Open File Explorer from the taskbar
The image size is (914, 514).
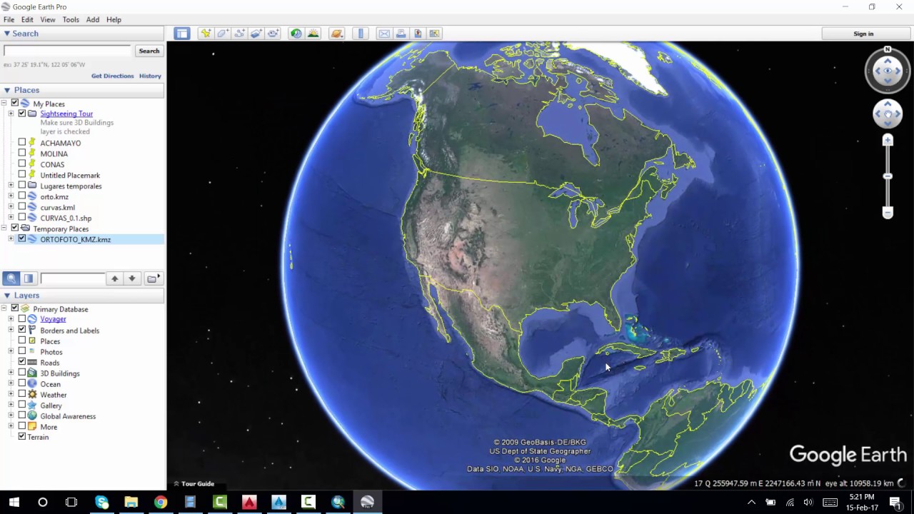[x=131, y=502]
